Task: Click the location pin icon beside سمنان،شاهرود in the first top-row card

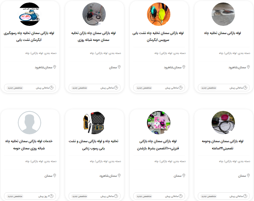Action: (248, 67)
